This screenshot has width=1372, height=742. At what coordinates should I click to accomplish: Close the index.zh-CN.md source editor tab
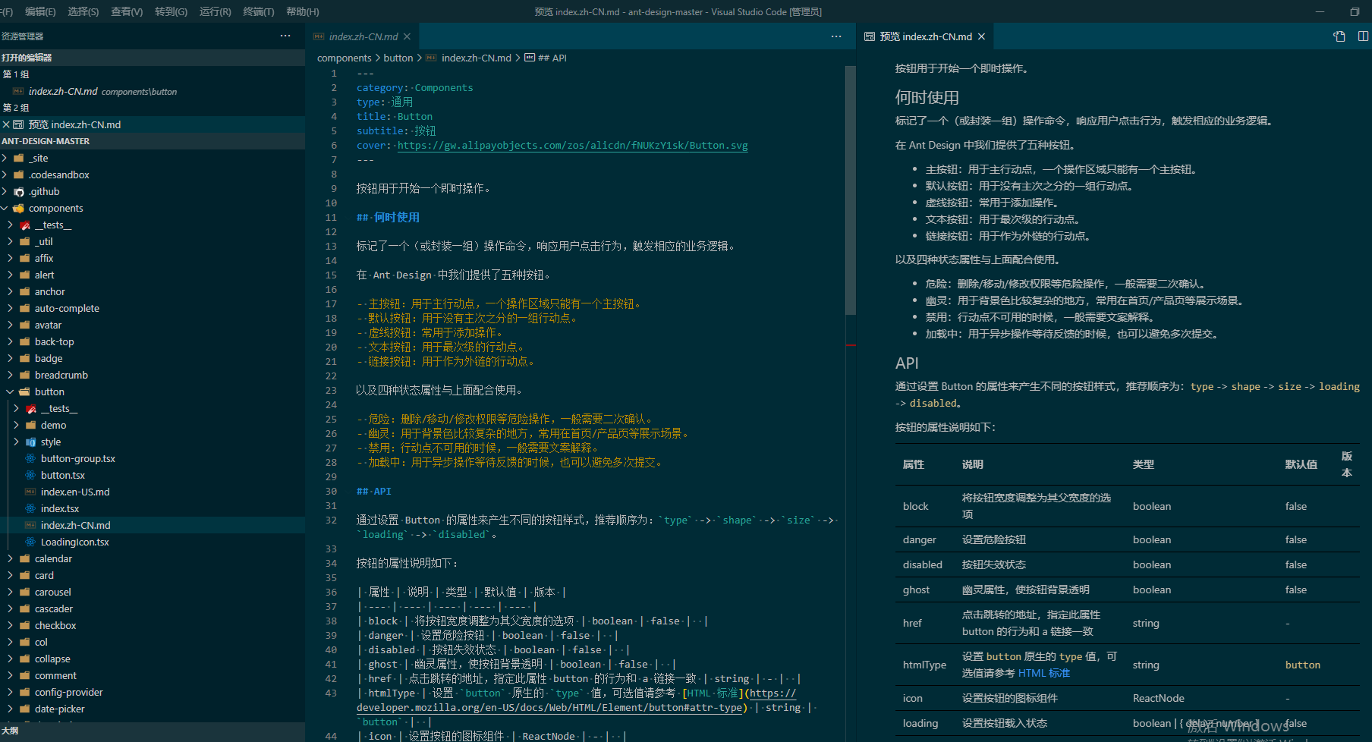tap(408, 36)
